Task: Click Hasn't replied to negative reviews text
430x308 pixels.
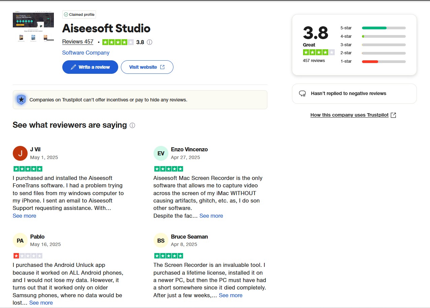Action: [x=349, y=93]
